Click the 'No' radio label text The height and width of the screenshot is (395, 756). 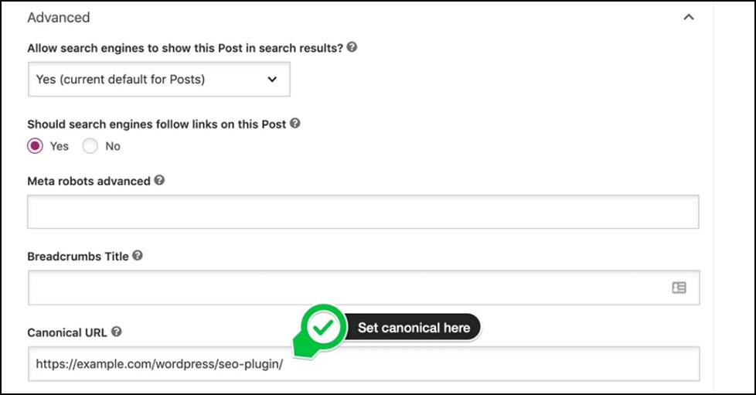click(x=113, y=146)
